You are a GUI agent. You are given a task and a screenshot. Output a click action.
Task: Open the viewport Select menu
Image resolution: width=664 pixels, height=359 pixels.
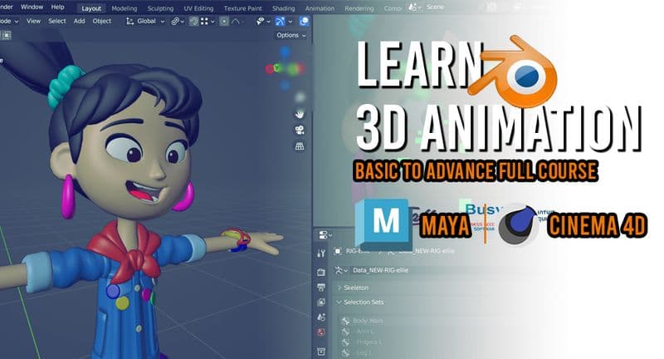[57, 22]
